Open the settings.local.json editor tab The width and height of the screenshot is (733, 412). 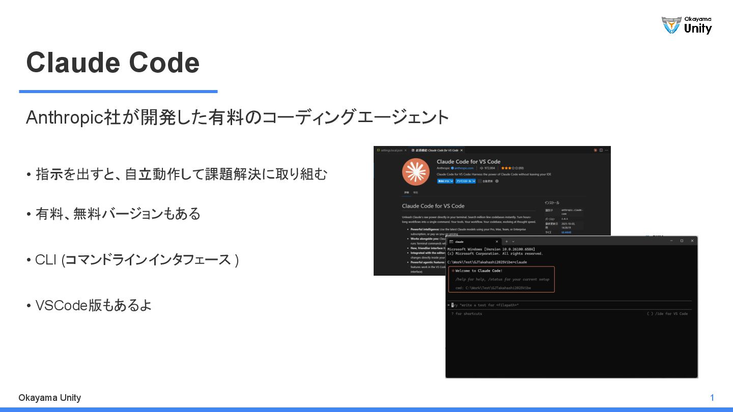tap(390, 150)
